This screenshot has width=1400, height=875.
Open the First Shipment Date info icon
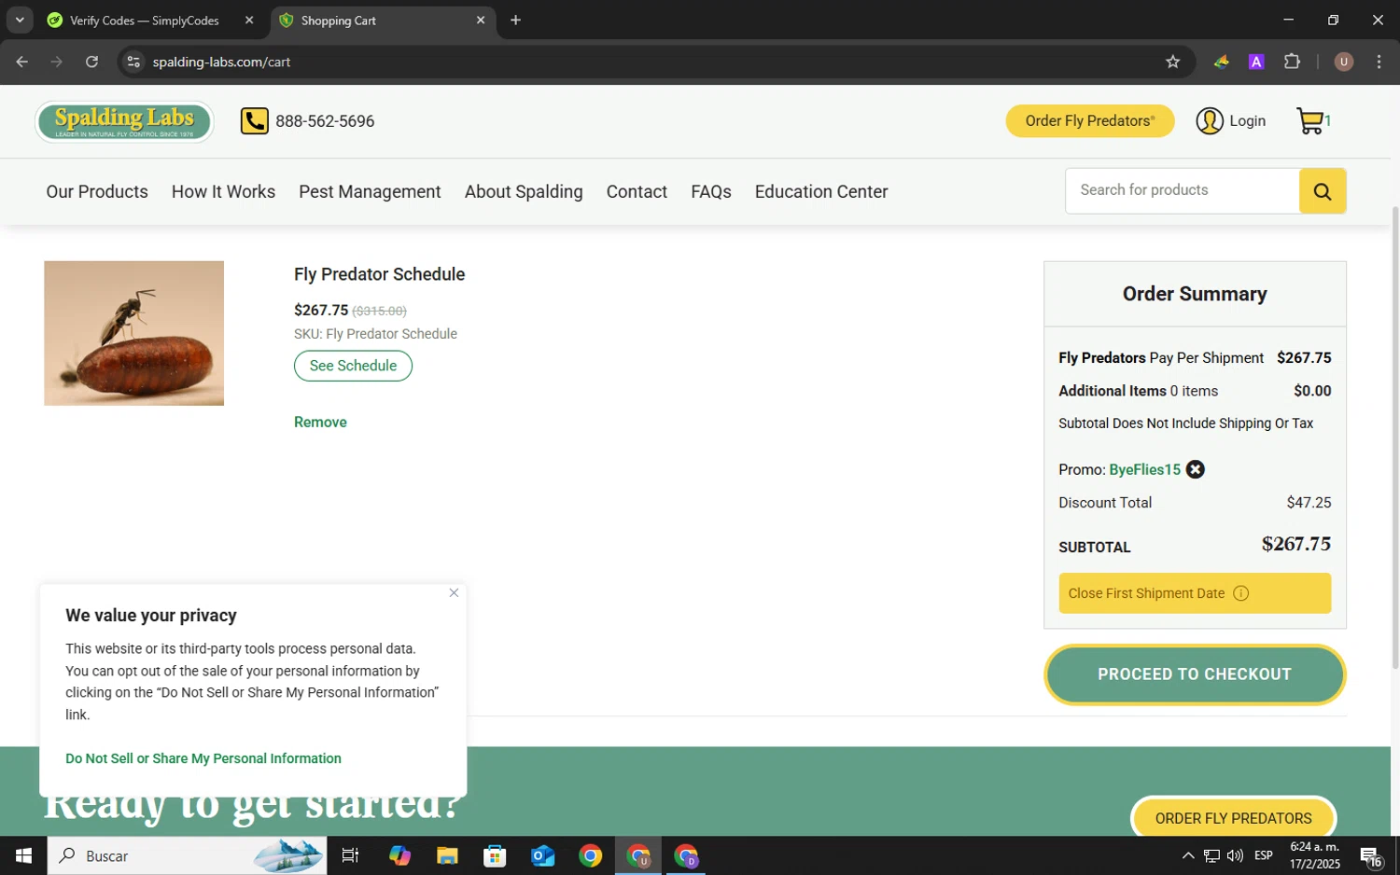(1240, 593)
